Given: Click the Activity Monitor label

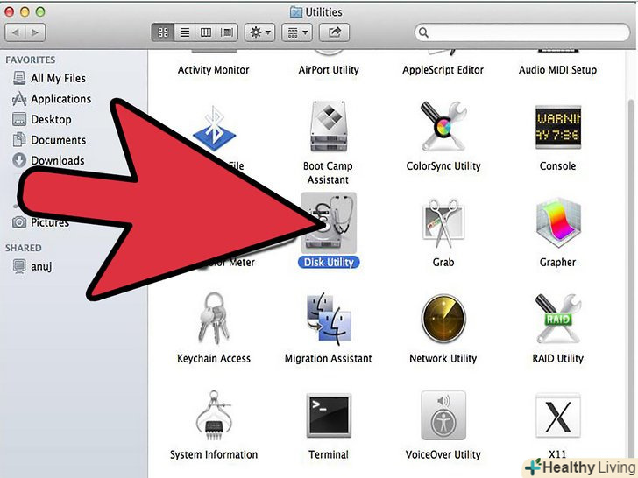Looking at the screenshot, I should 214,70.
